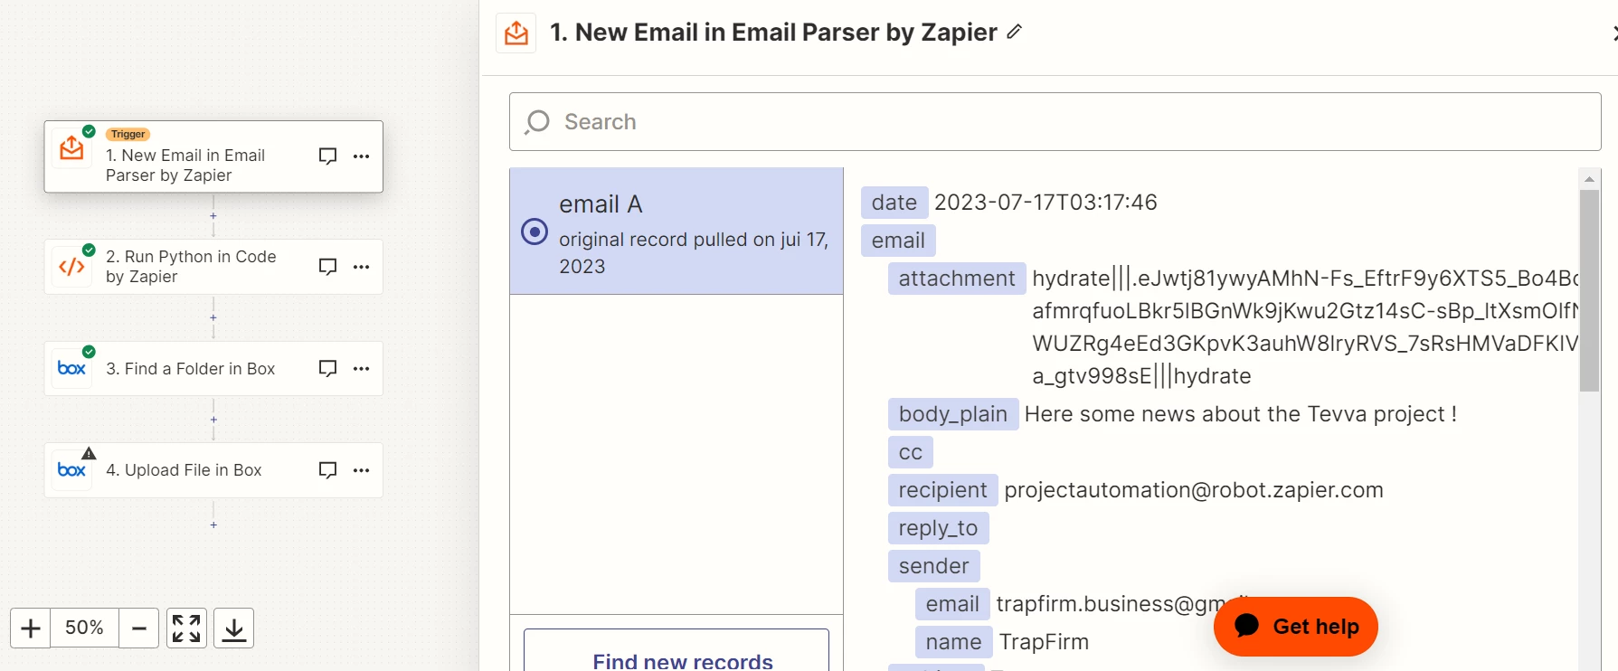Click the reply_to field label
1618x671 pixels.
coord(939,528)
